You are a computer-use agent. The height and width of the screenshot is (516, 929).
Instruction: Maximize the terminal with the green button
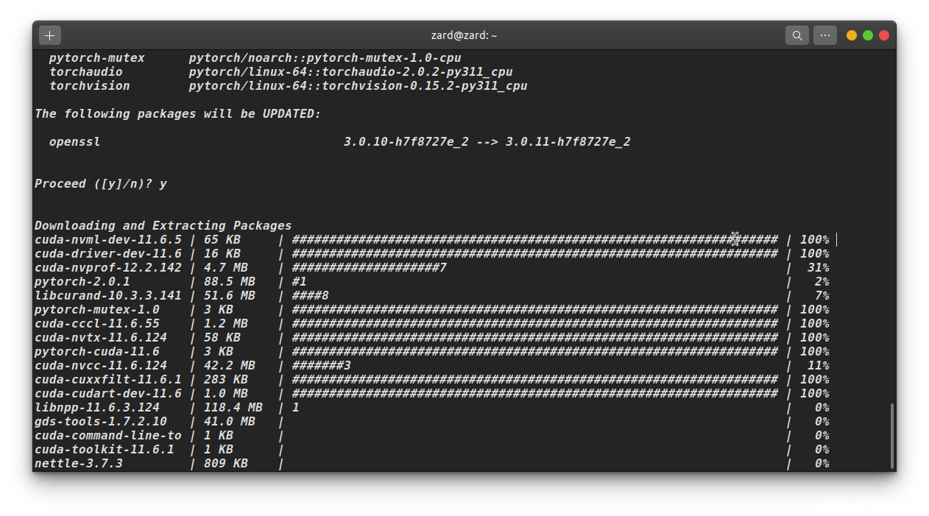point(868,35)
